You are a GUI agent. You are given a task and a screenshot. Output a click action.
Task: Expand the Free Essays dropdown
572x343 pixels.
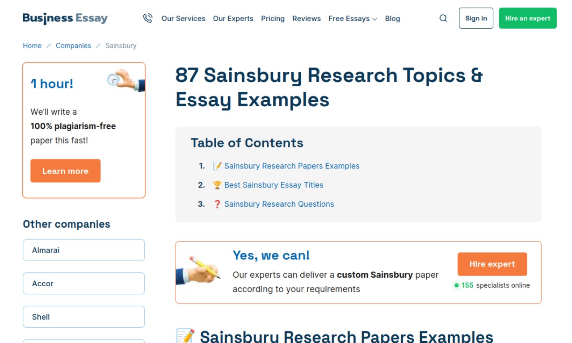(x=353, y=18)
